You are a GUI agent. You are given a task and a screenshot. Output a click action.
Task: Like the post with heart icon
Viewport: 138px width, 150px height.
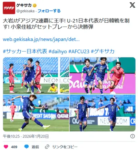(6, 147)
